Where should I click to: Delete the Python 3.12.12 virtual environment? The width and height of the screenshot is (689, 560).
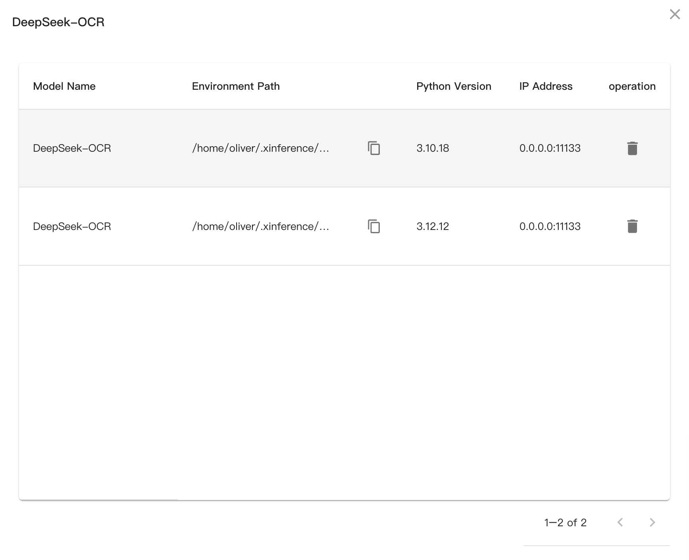[632, 226]
